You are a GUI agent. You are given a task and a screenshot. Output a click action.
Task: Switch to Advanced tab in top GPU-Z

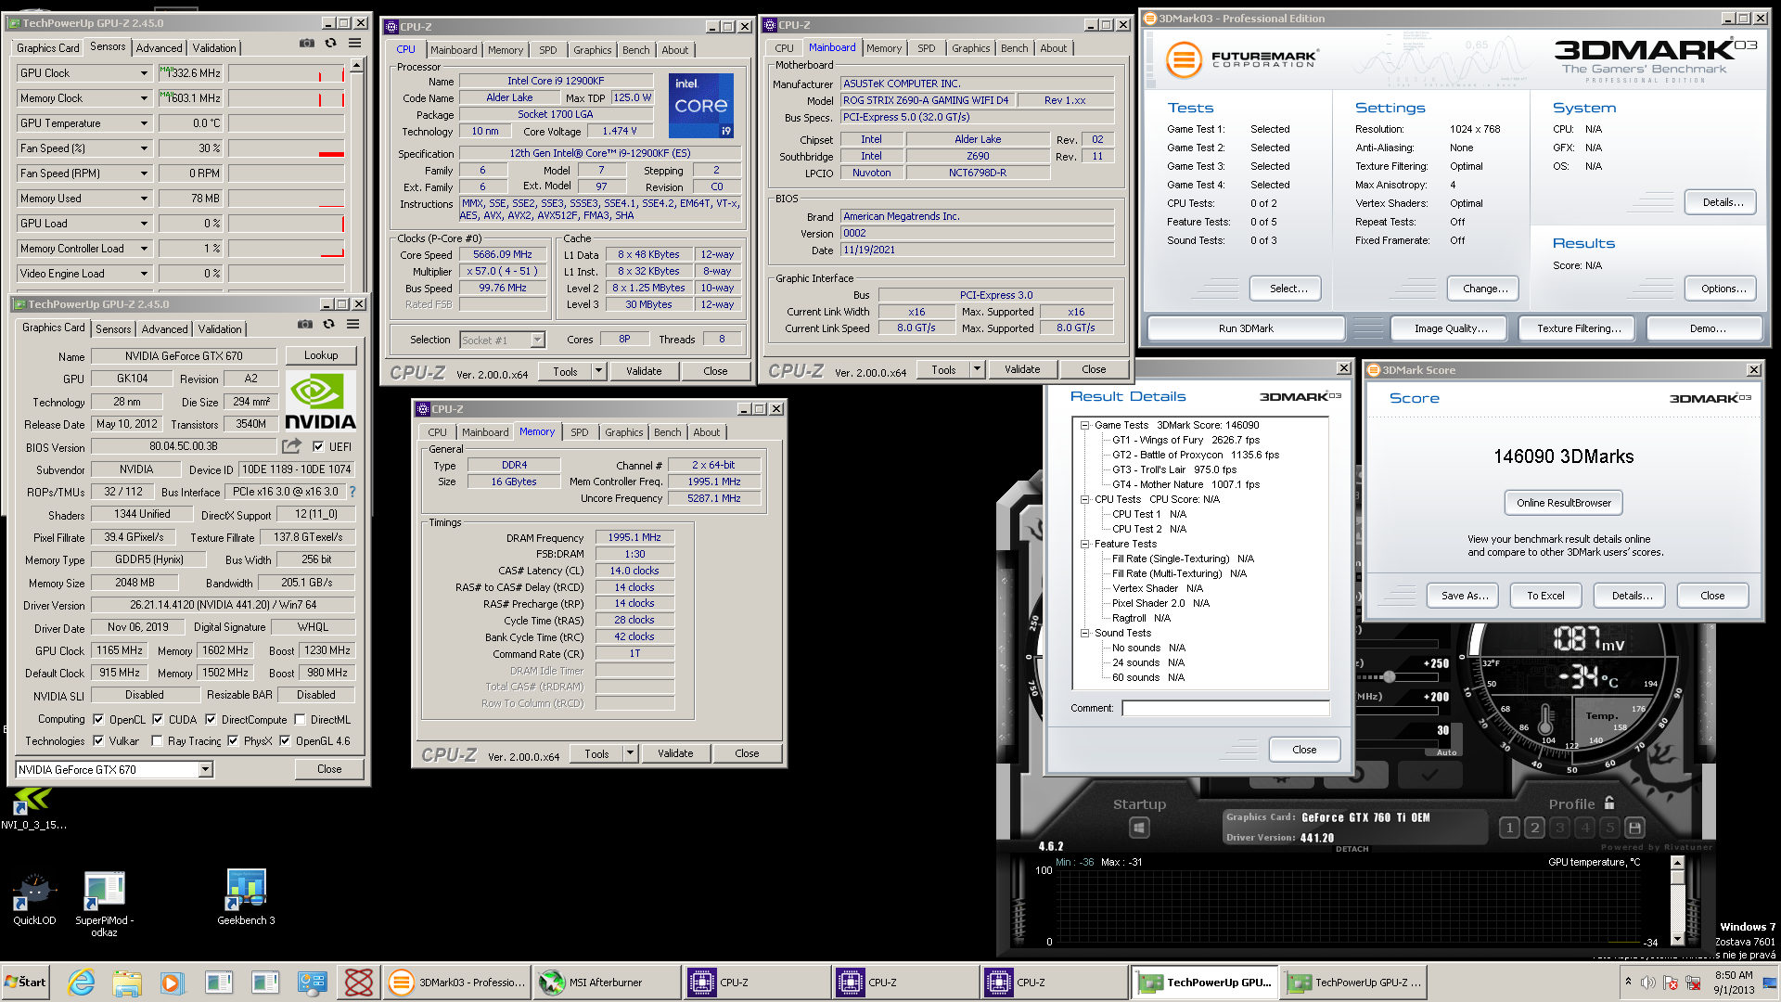click(x=160, y=48)
